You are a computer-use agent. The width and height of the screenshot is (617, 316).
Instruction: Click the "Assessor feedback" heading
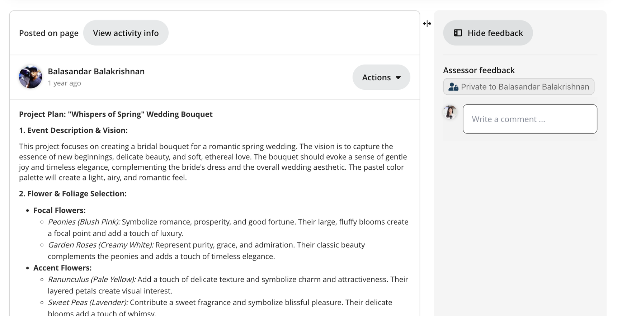click(479, 70)
